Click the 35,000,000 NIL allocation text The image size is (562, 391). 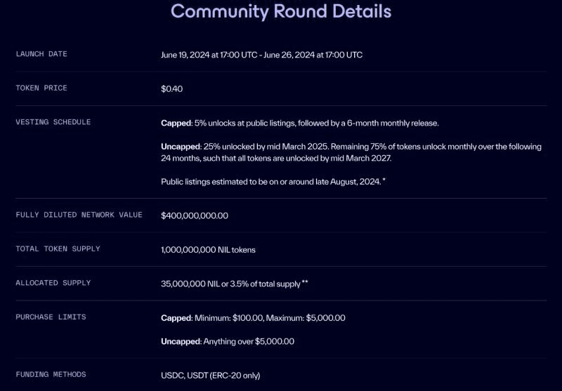234,284
